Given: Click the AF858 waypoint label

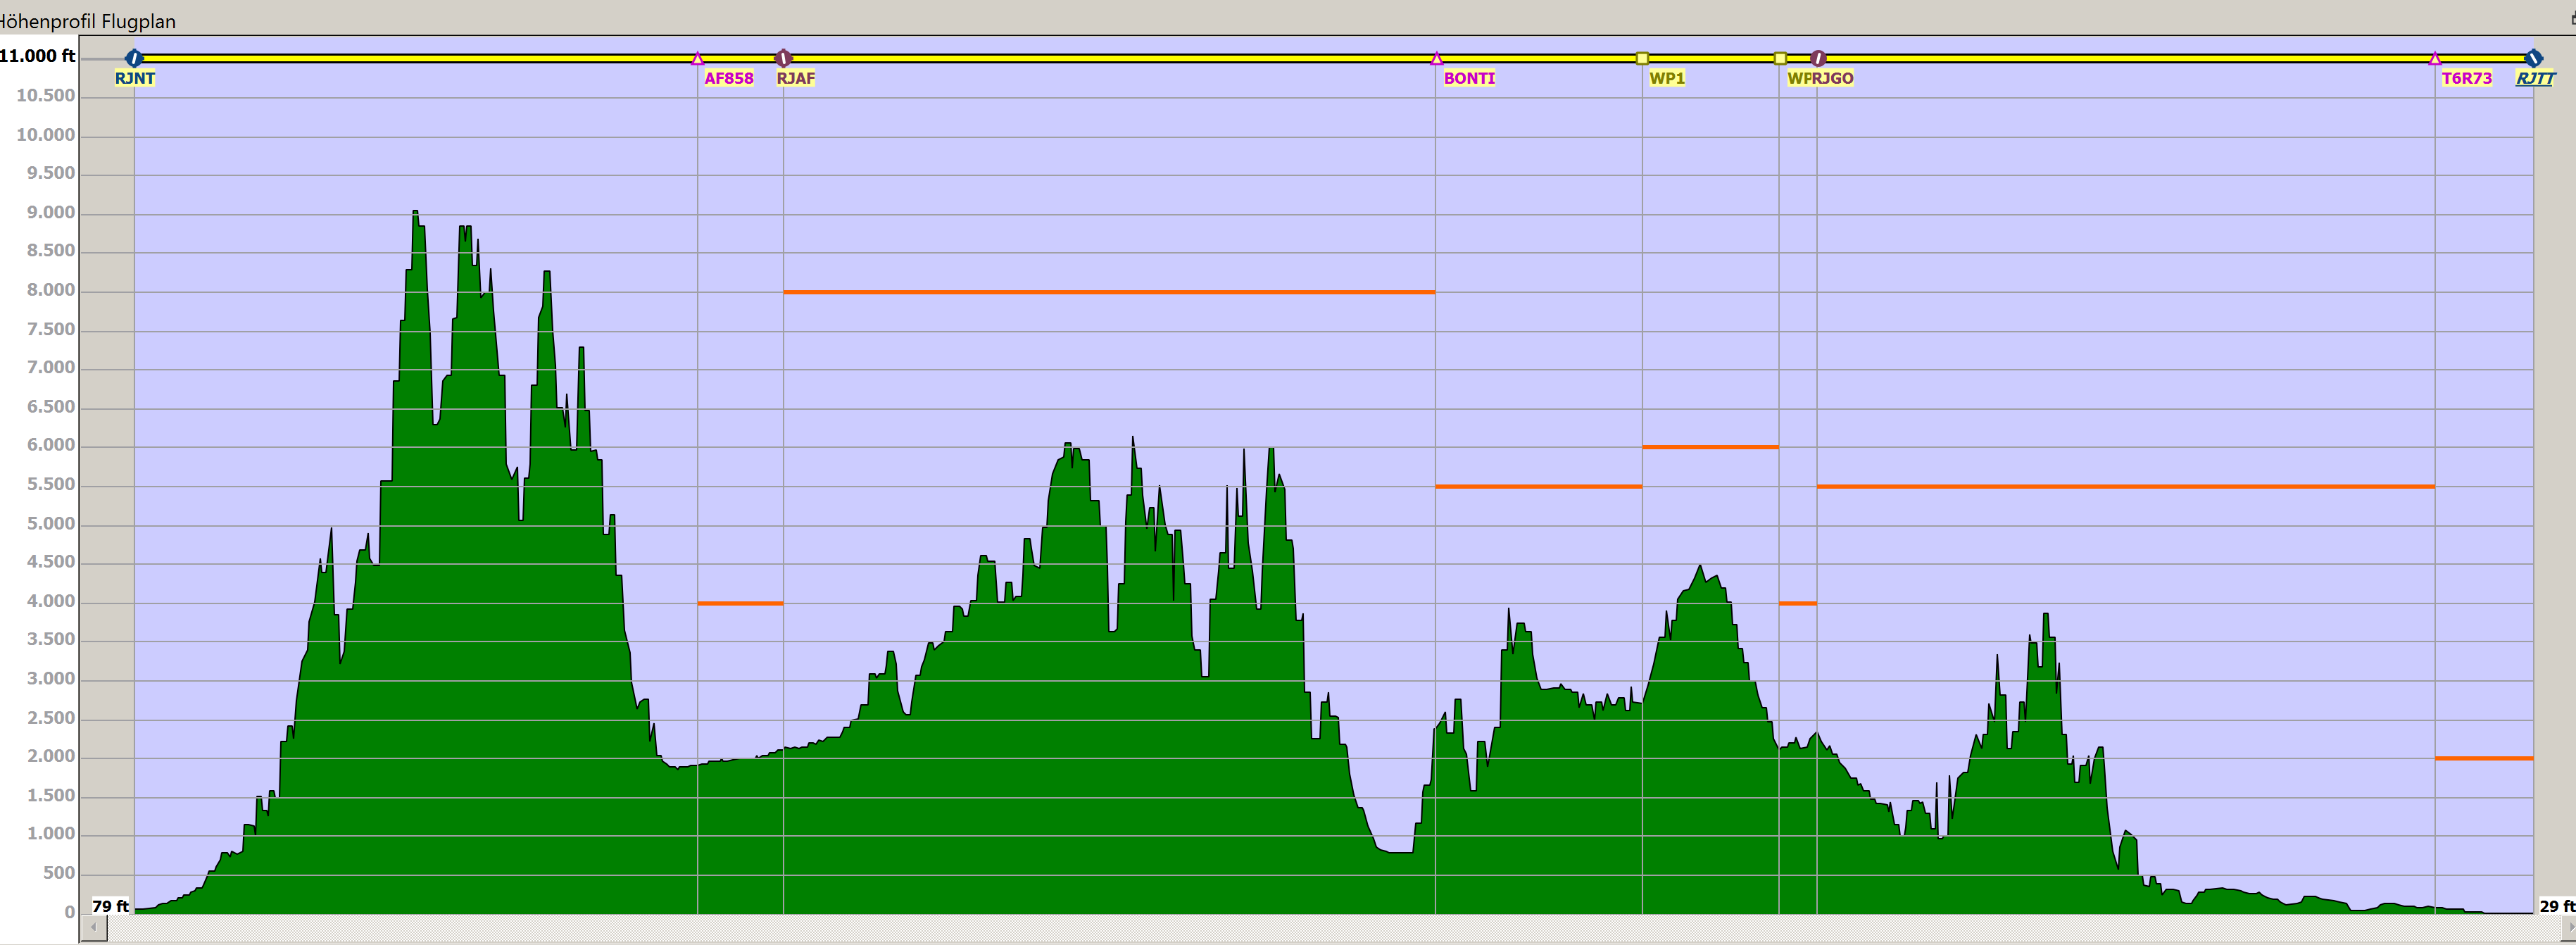Looking at the screenshot, I should 729,78.
